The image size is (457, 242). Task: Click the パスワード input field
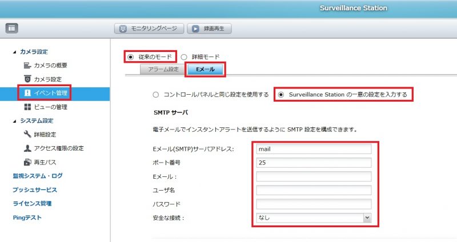click(314, 204)
